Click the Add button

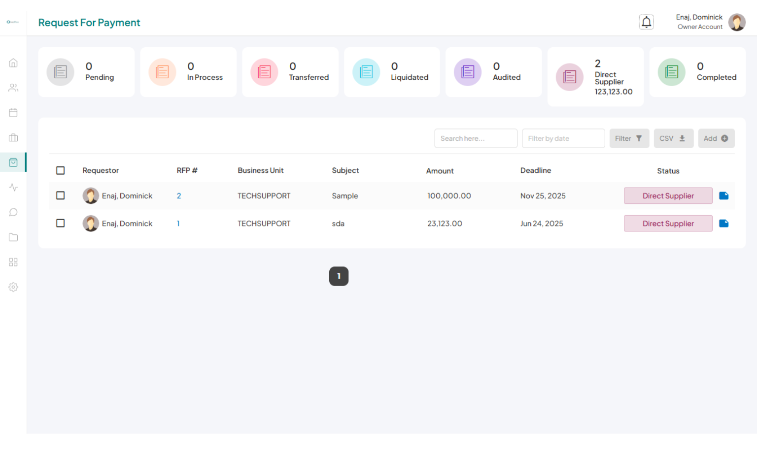[716, 138]
